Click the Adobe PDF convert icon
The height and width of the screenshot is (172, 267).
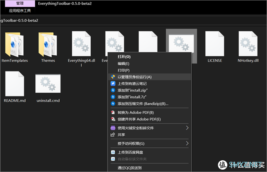point(113,112)
